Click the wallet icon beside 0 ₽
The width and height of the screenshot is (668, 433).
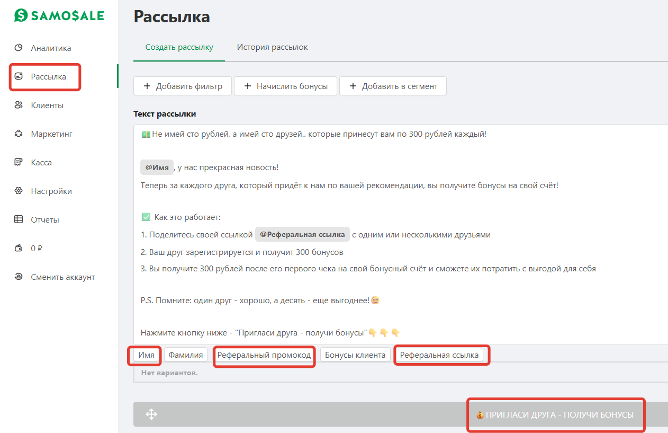pos(19,248)
